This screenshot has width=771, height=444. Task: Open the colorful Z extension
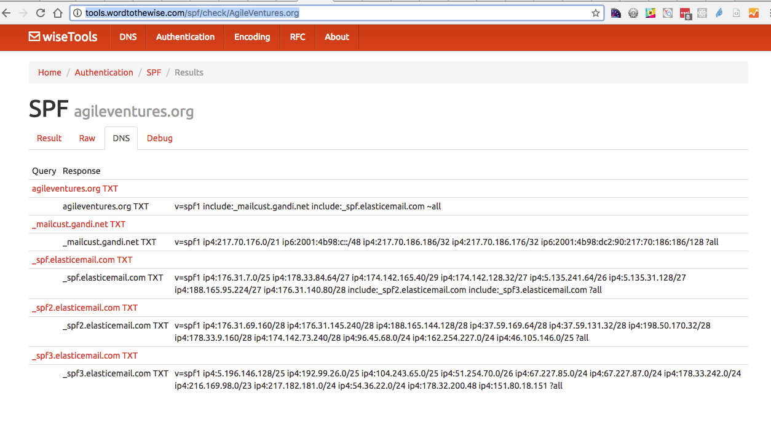click(650, 13)
